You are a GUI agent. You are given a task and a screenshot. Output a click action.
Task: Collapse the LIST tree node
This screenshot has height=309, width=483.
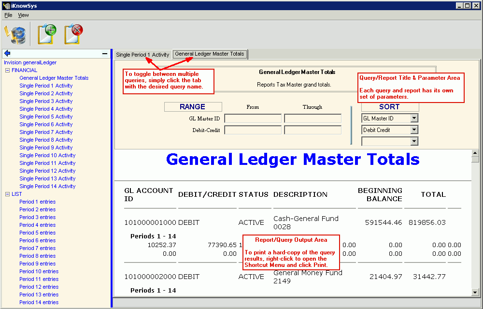pos(7,194)
